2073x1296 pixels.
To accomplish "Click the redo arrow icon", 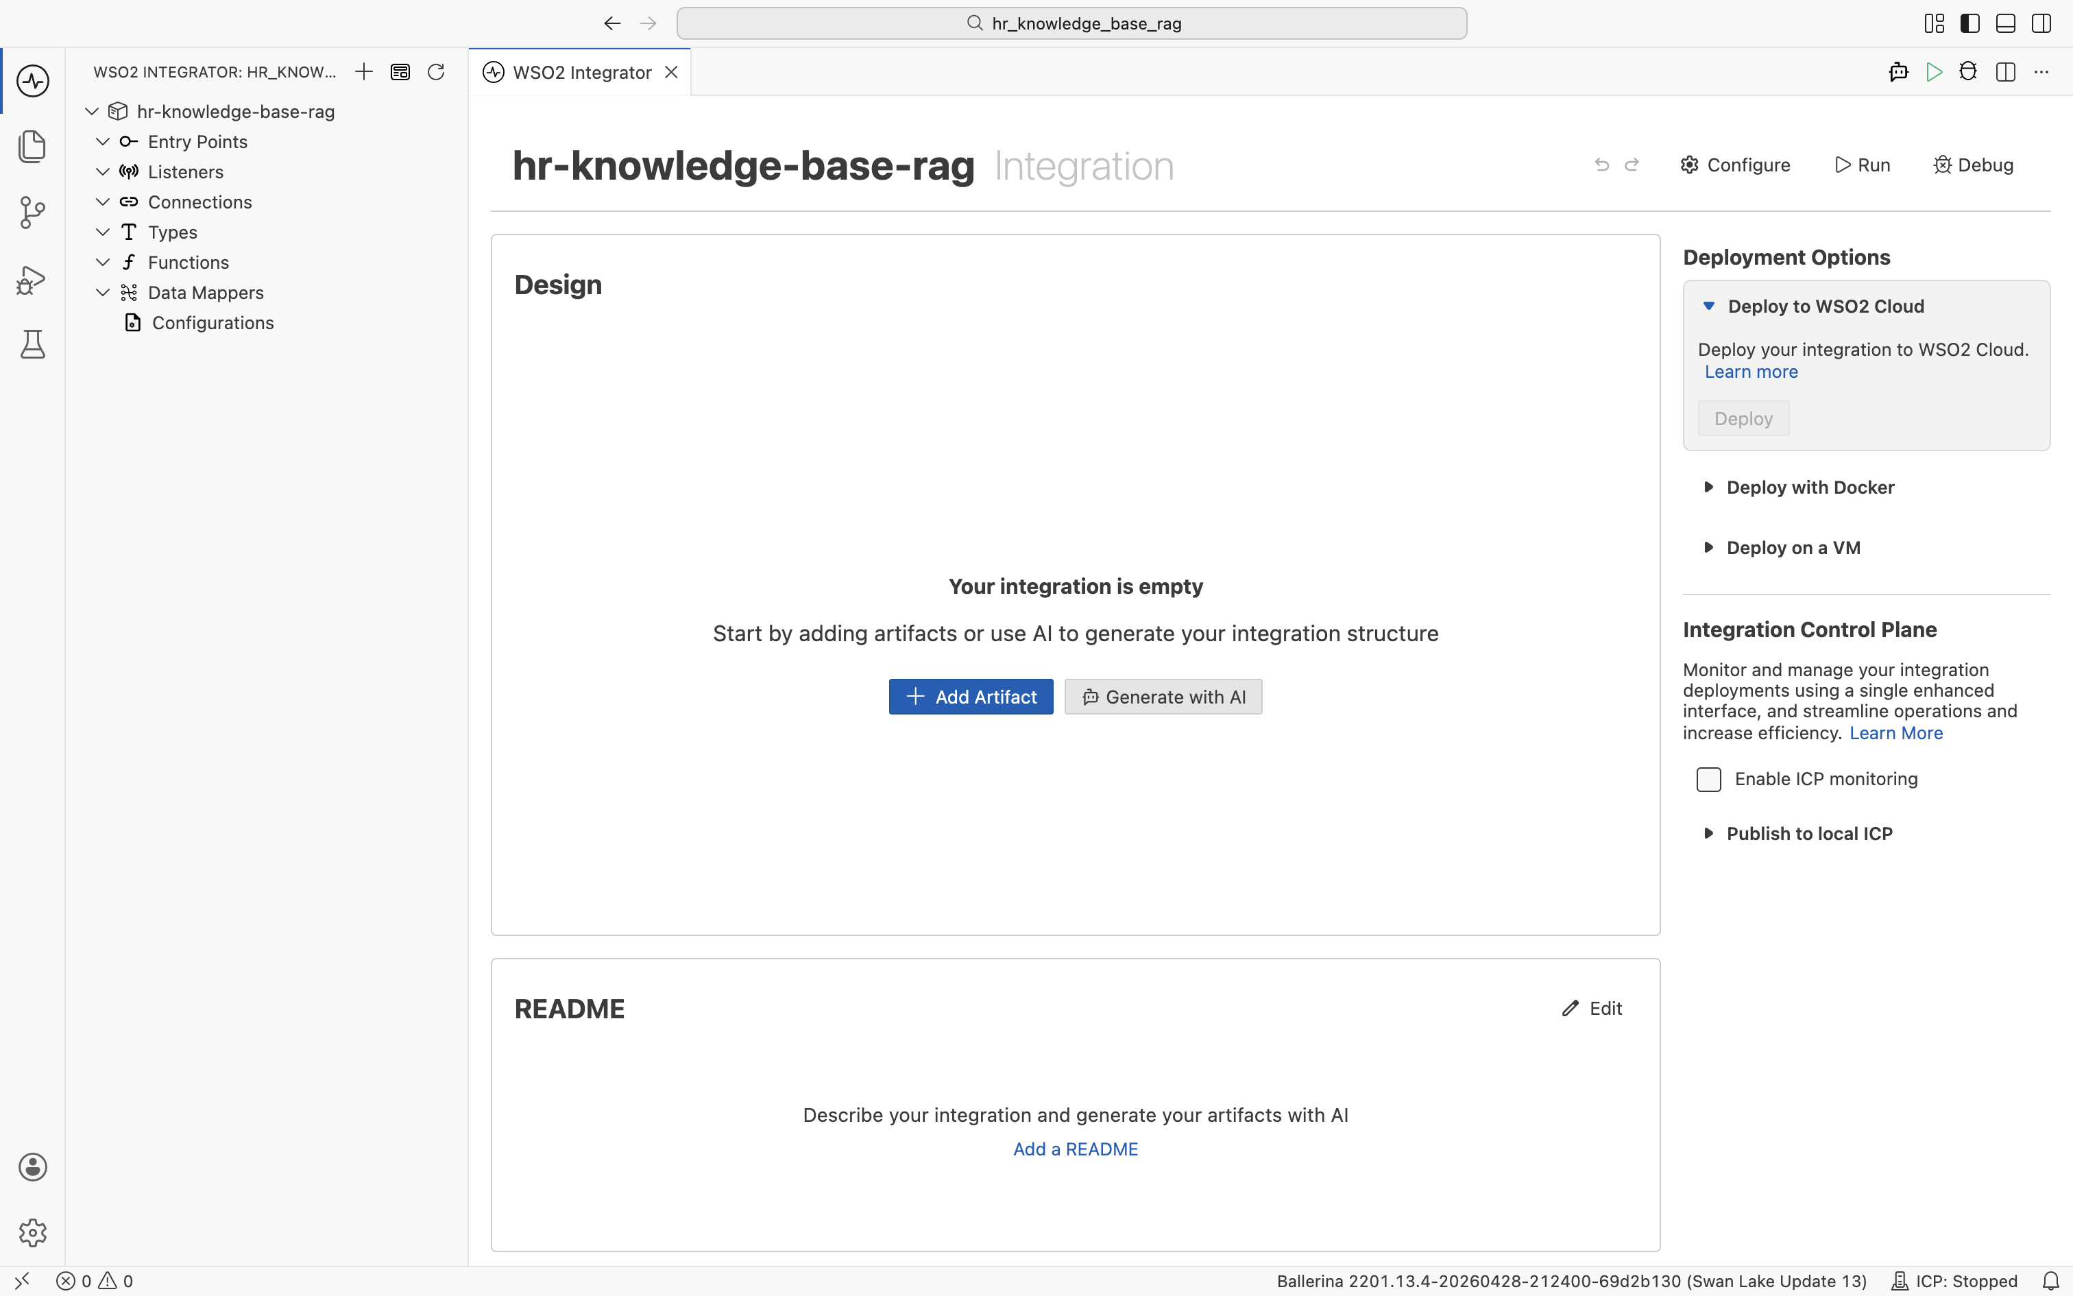I will (1632, 165).
